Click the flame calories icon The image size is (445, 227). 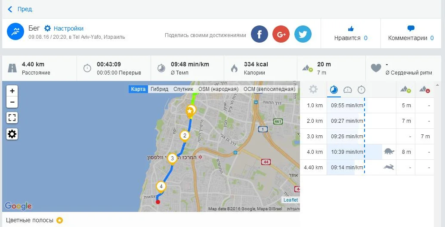coord(234,68)
